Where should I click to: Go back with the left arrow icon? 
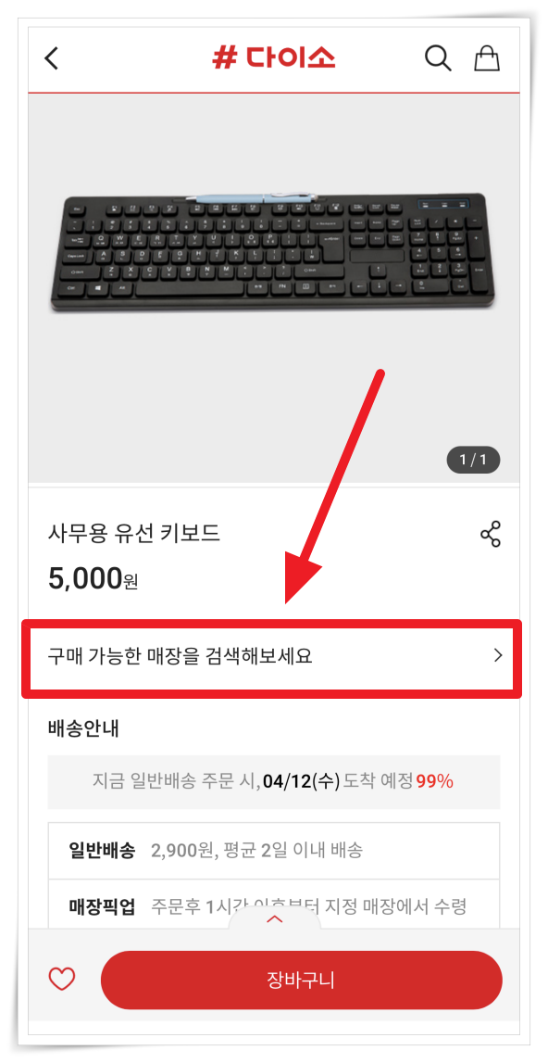(x=52, y=58)
